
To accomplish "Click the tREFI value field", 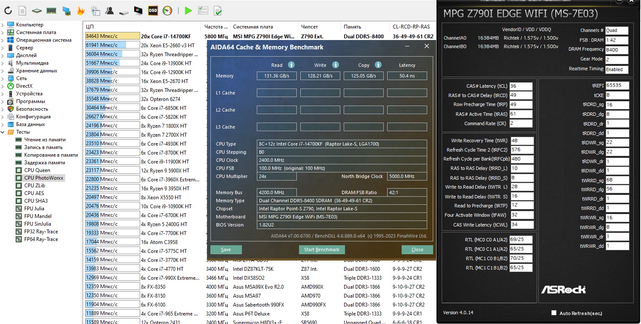I will point(617,86).
